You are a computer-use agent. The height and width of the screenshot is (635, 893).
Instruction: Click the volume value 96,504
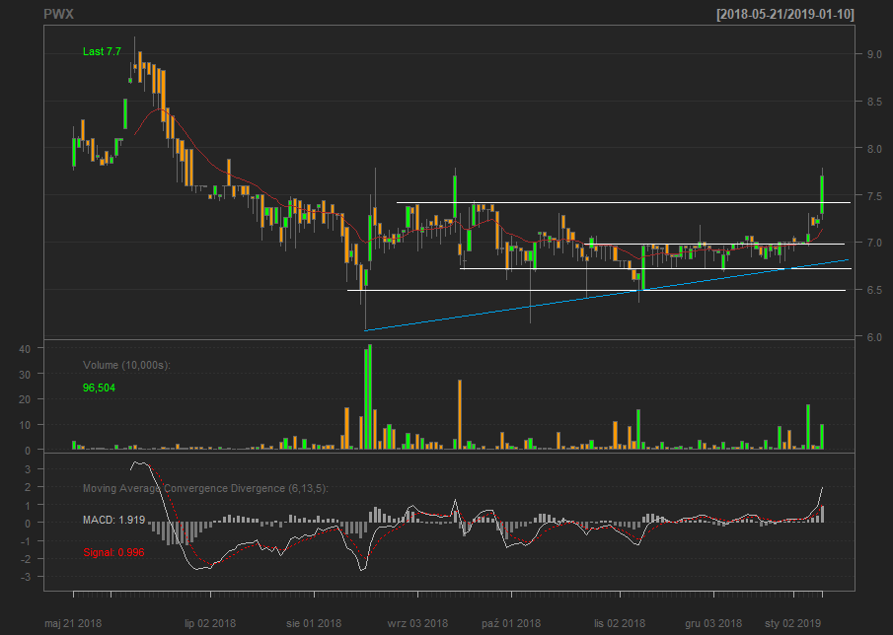tap(99, 388)
